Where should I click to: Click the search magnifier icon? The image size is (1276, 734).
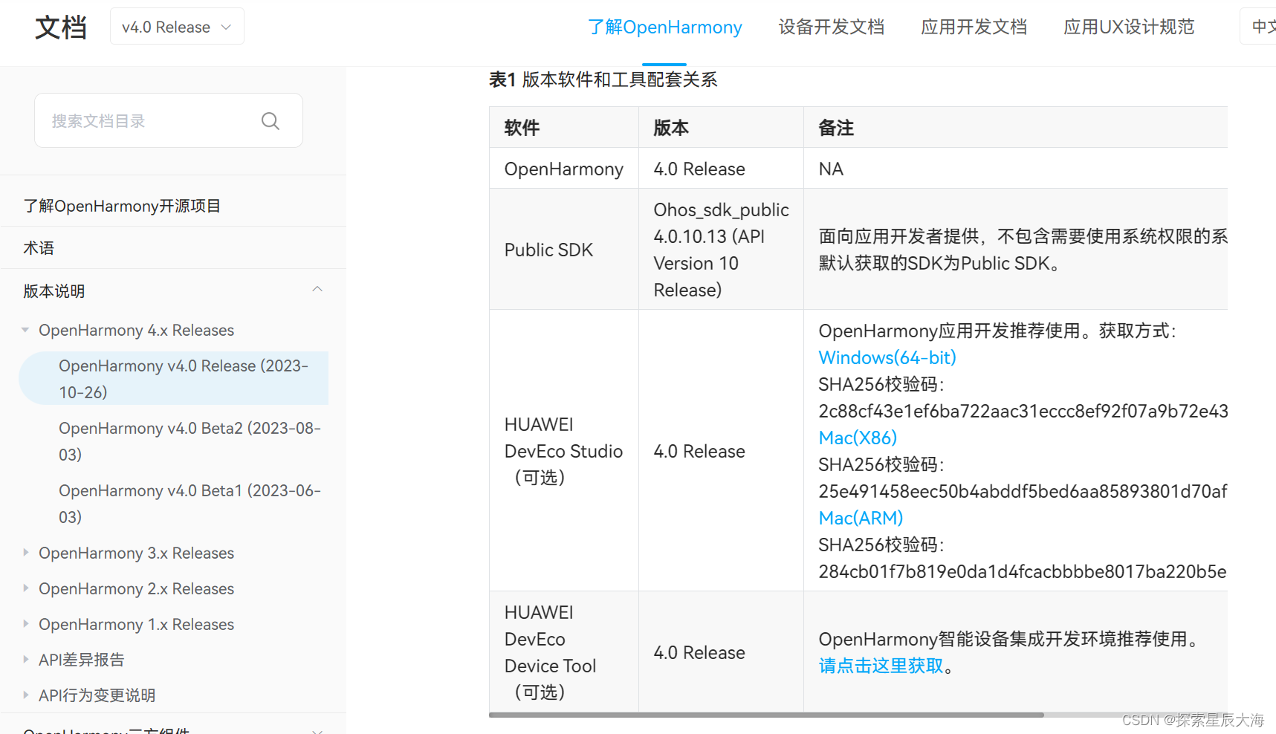click(x=271, y=121)
